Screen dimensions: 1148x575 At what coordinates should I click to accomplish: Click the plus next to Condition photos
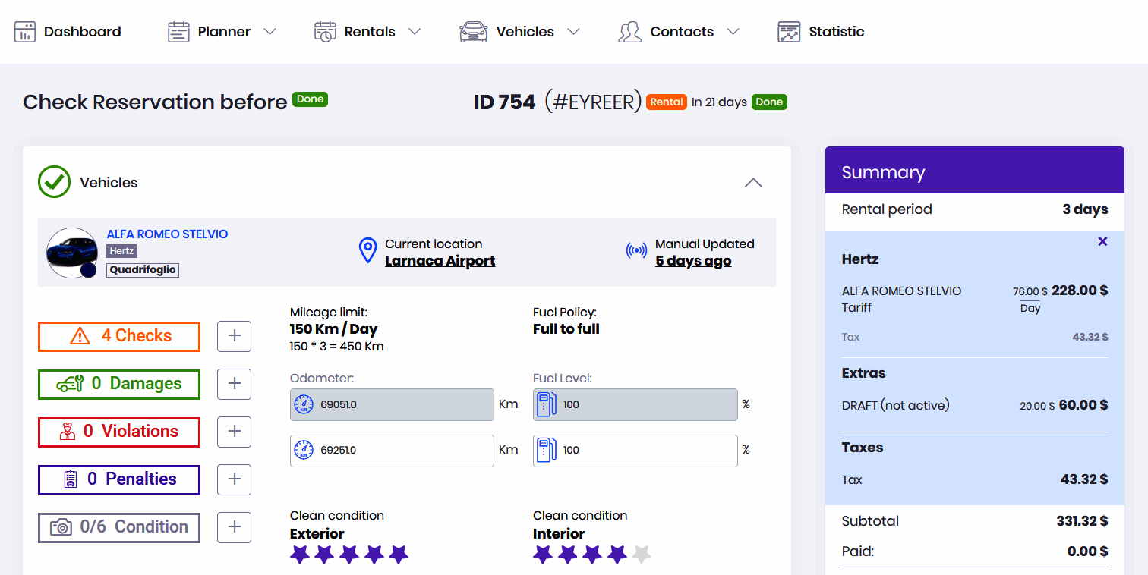pyautogui.click(x=234, y=527)
